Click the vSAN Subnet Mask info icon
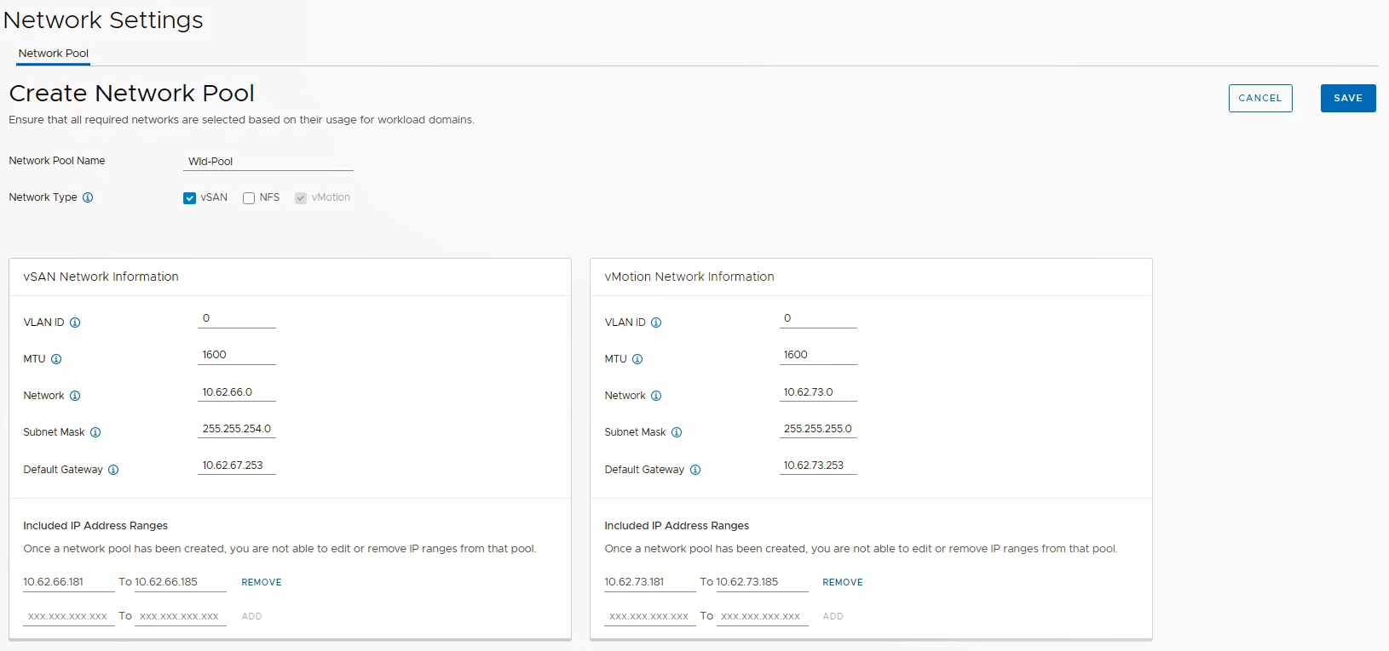1389x651 pixels. point(95,432)
